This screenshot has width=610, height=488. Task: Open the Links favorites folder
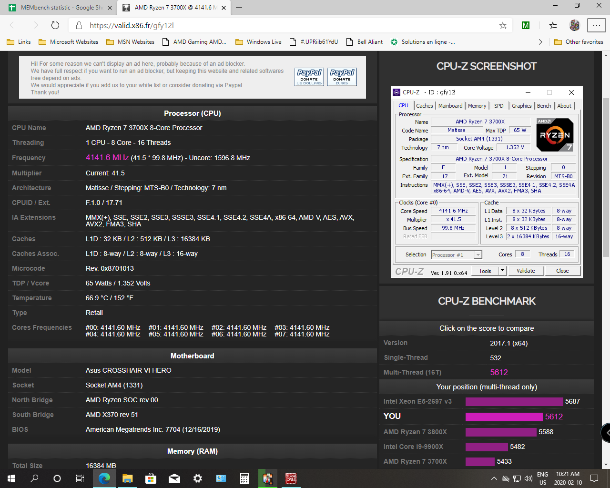coord(19,42)
